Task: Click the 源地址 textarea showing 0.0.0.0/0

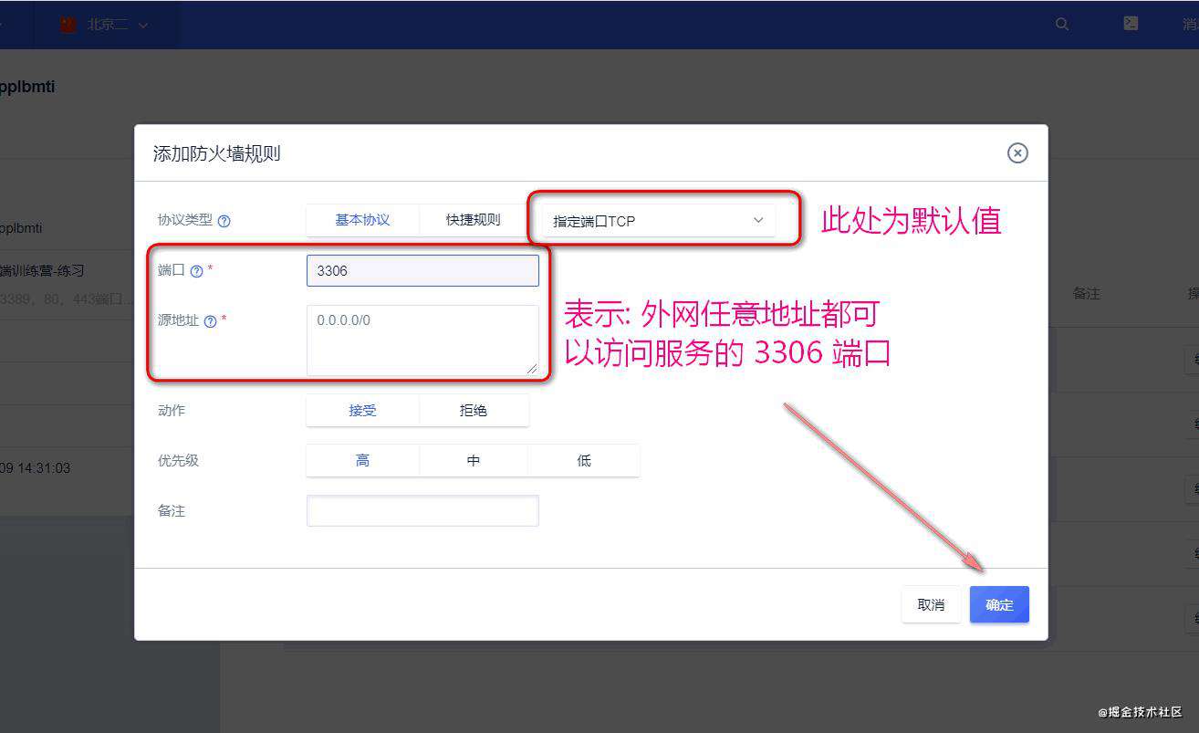Action: click(x=422, y=340)
